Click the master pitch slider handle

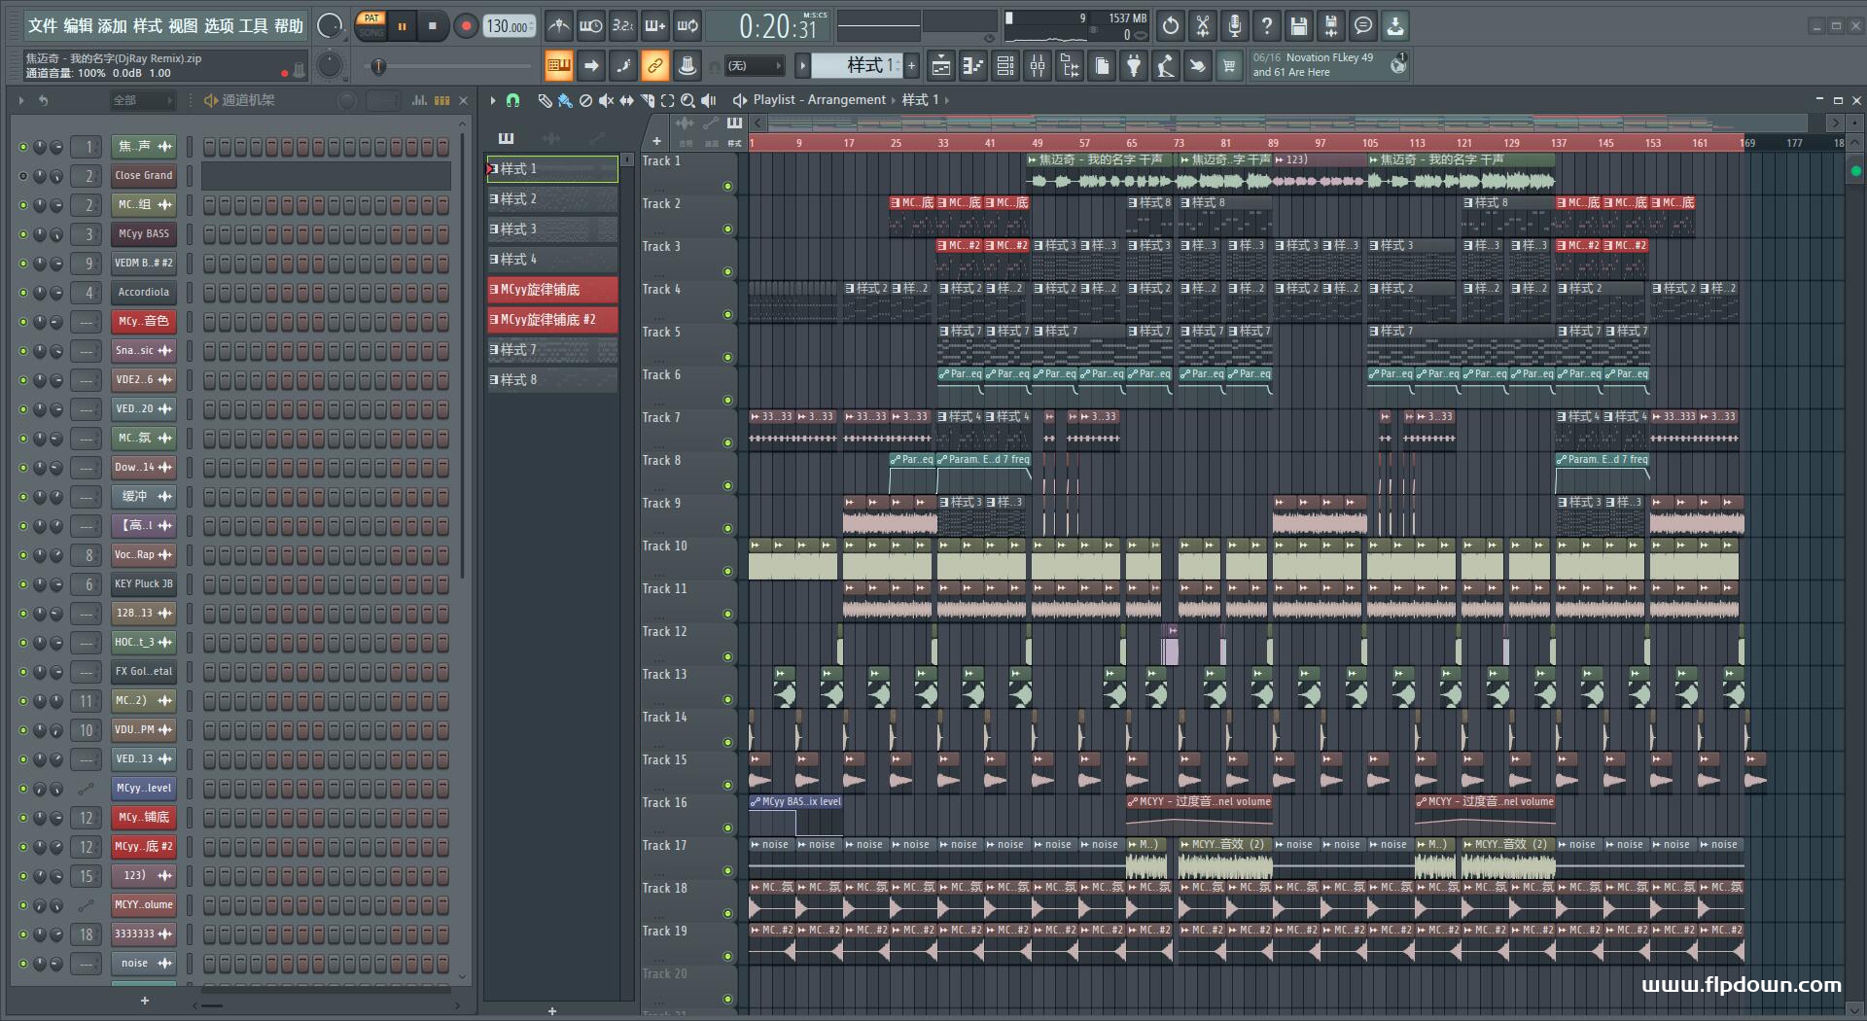click(x=378, y=66)
